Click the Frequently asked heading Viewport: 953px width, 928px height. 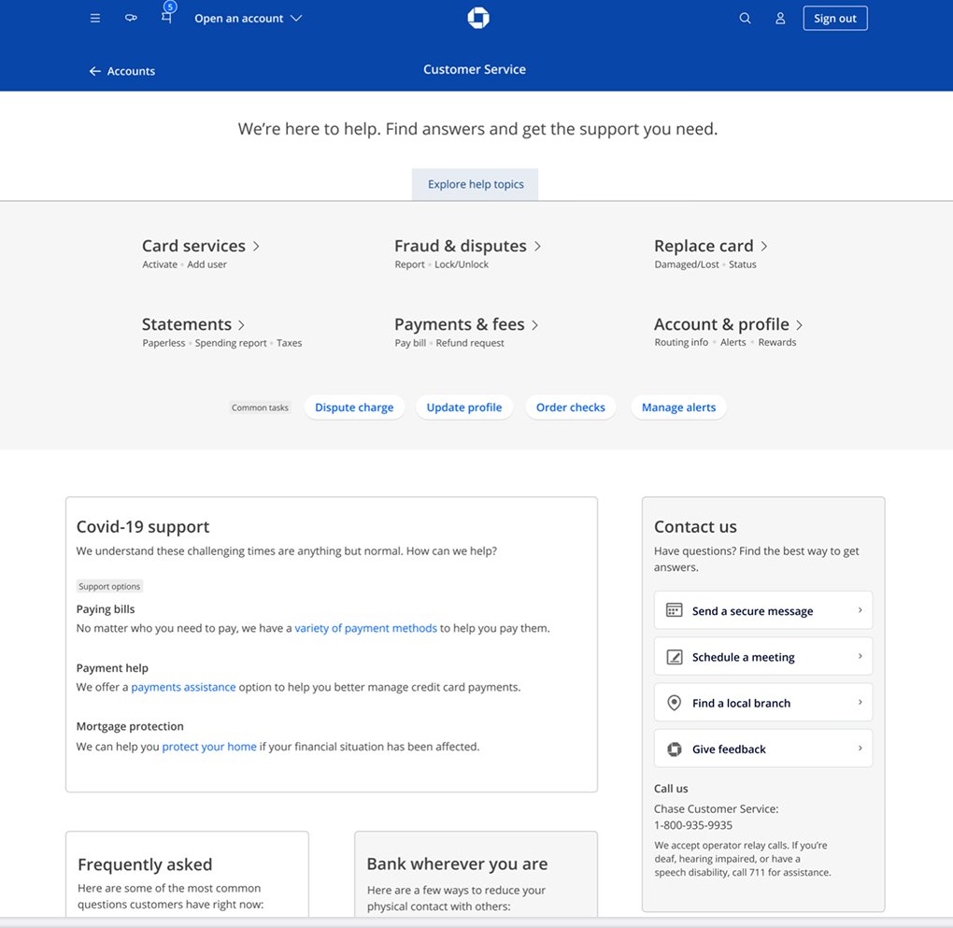coord(145,864)
